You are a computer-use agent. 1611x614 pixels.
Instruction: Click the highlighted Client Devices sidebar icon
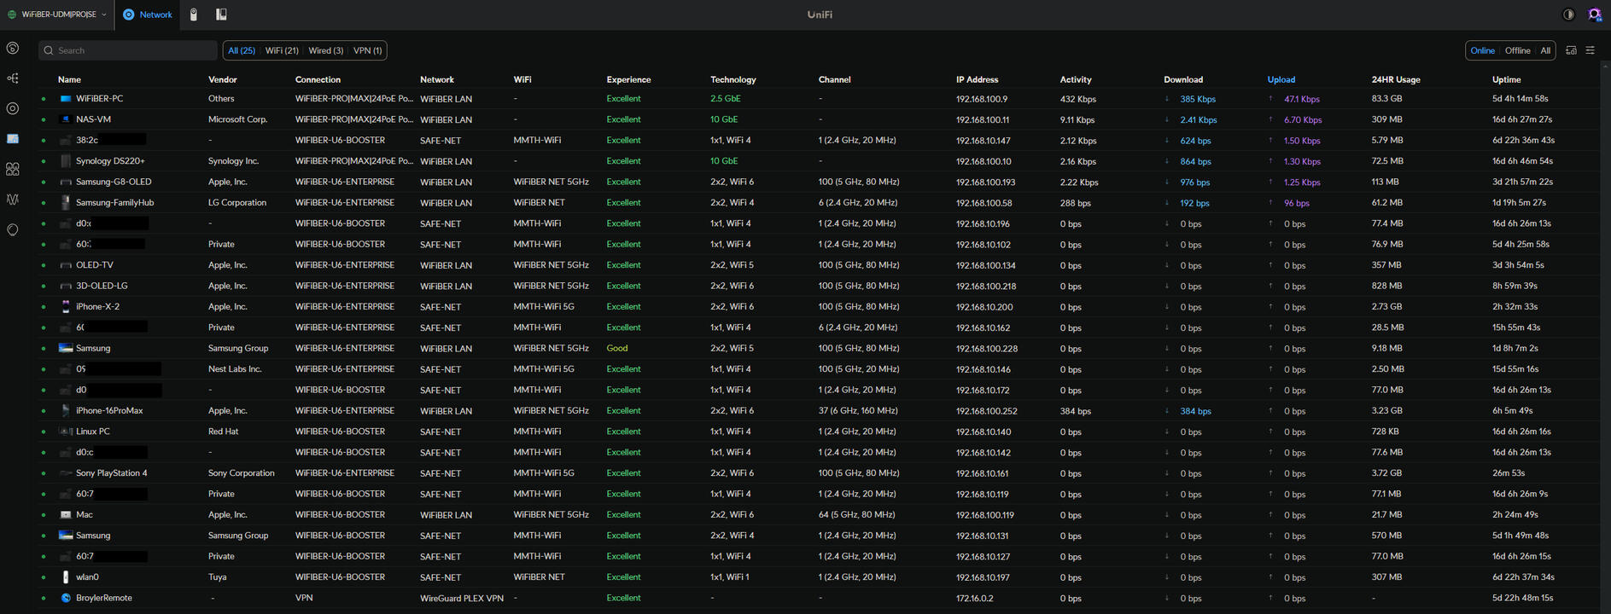click(13, 138)
